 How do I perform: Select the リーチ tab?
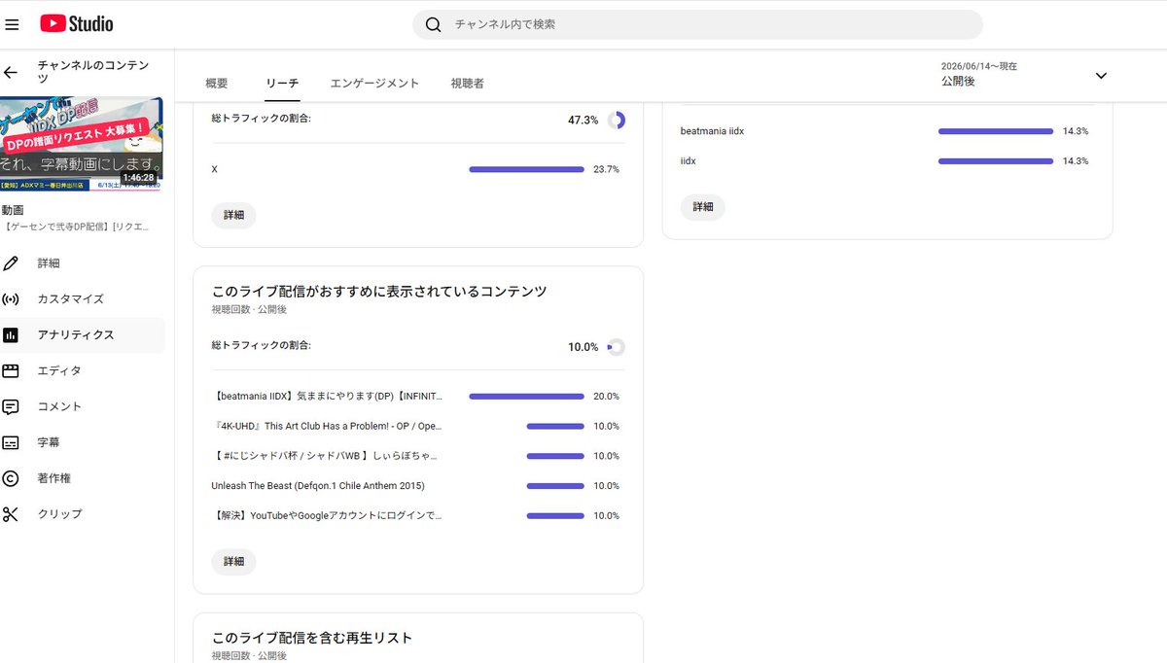tap(282, 84)
